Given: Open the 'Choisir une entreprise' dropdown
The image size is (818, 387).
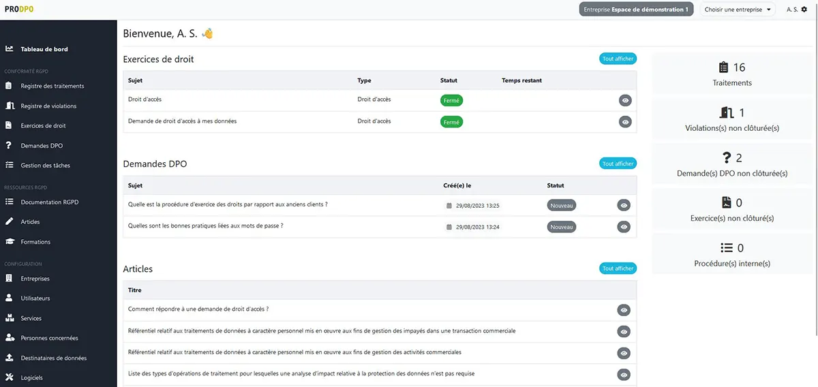Looking at the screenshot, I should [x=738, y=10].
